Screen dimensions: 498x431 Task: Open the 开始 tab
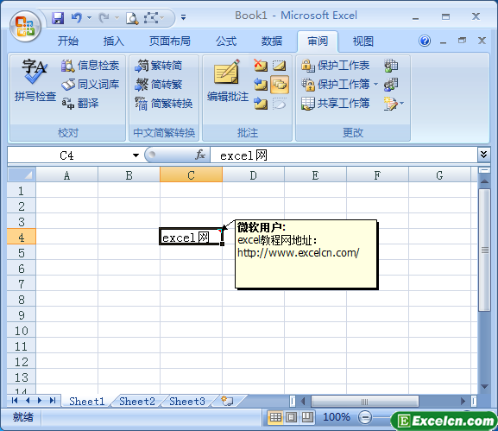[x=67, y=41]
